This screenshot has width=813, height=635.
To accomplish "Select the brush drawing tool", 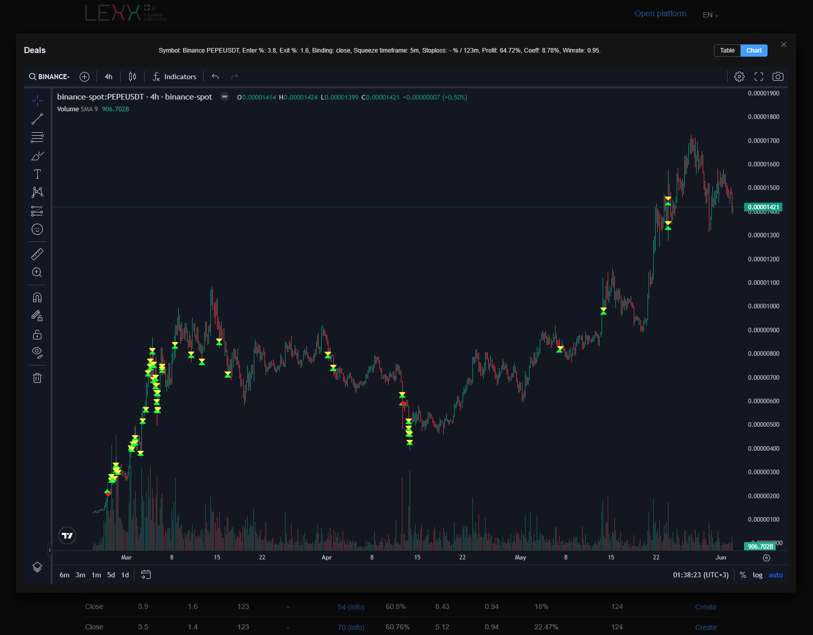I will point(37,156).
